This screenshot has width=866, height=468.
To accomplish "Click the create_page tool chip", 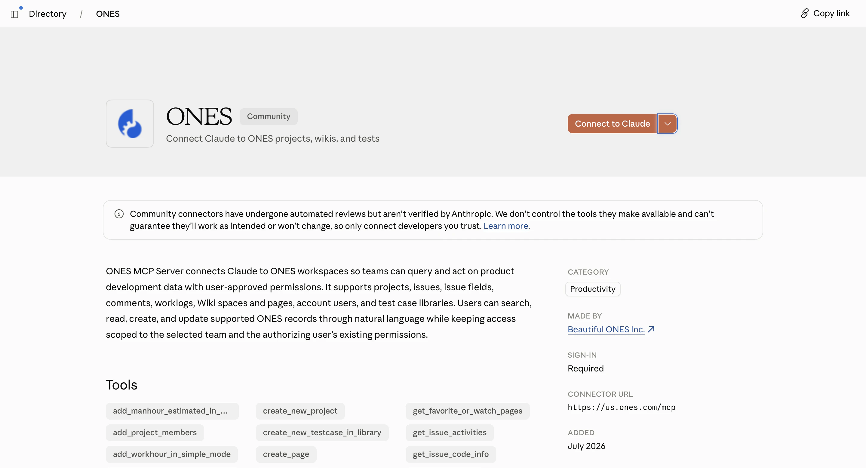I will (286, 454).
